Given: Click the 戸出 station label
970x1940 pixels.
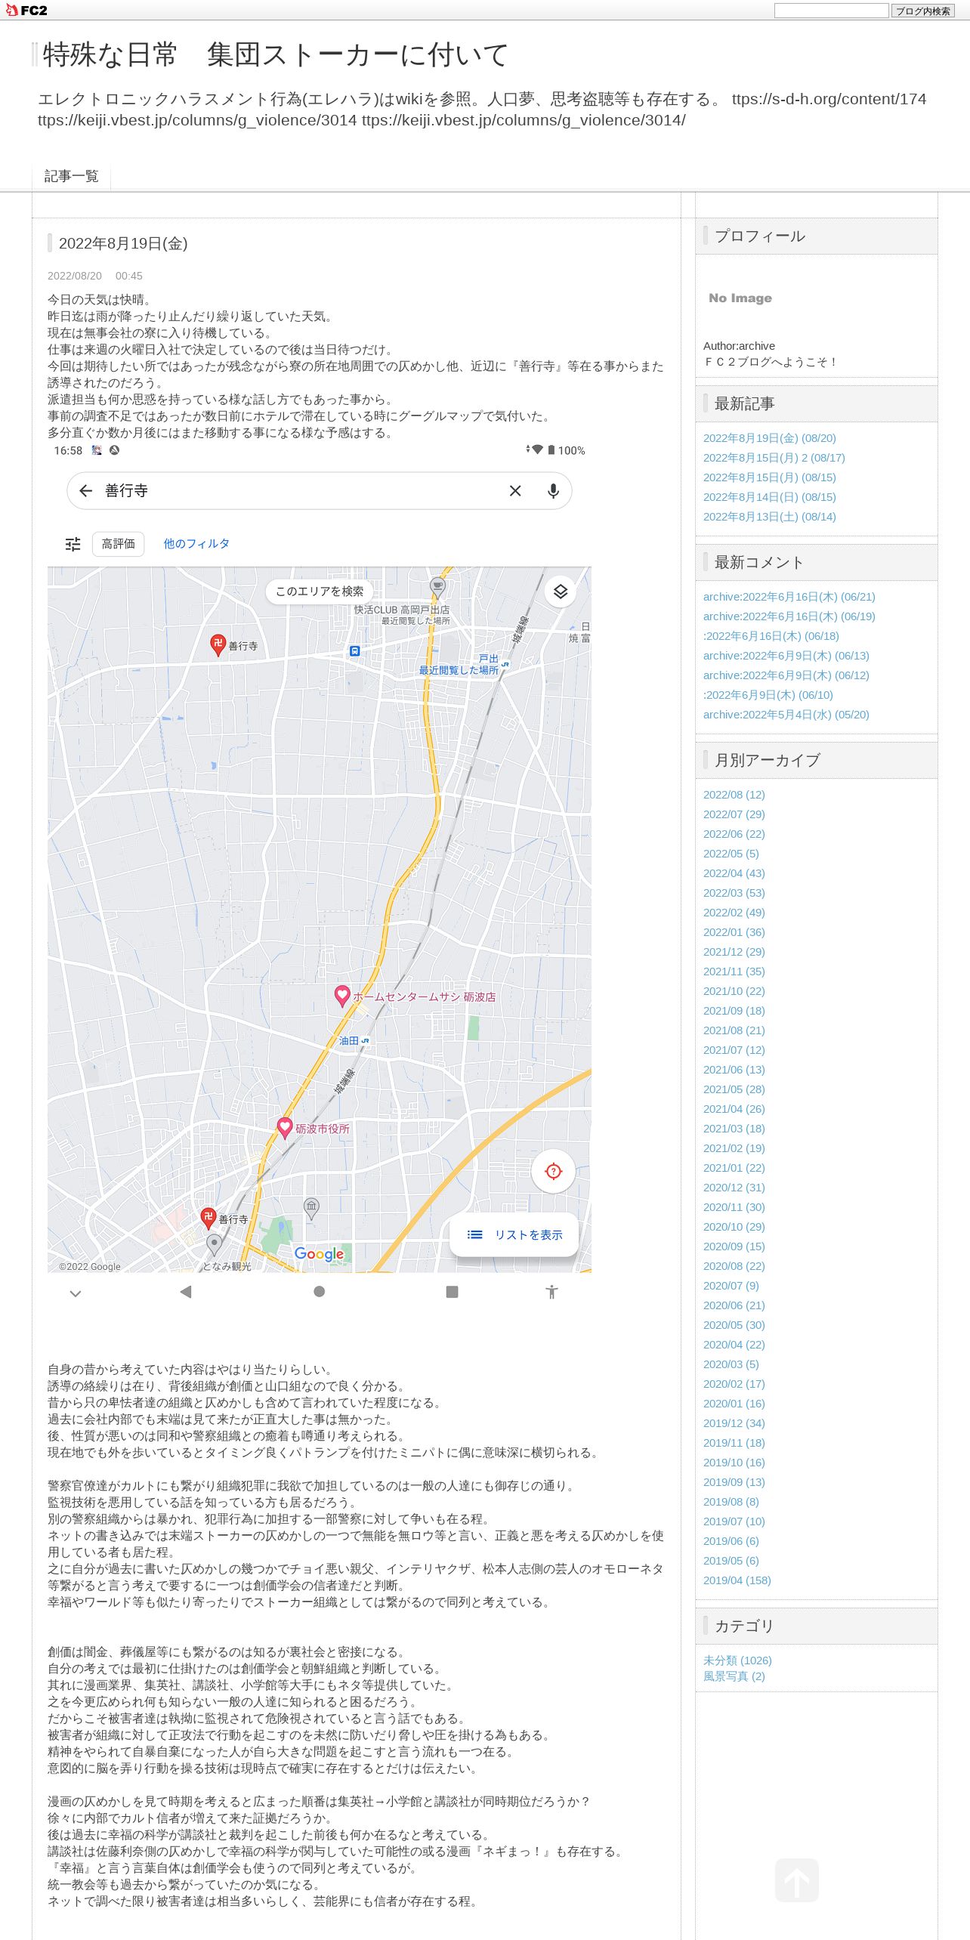Looking at the screenshot, I should [489, 659].
